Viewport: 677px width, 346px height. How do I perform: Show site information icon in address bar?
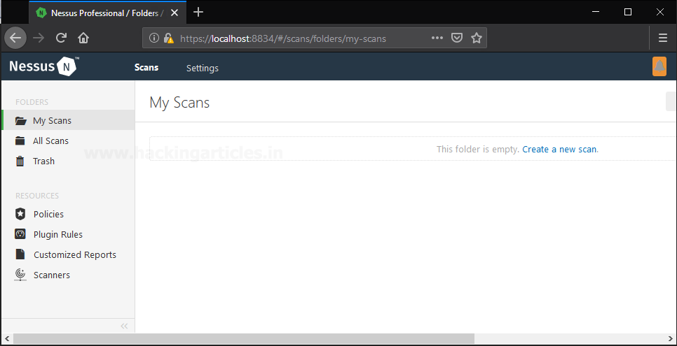[154, 38]
